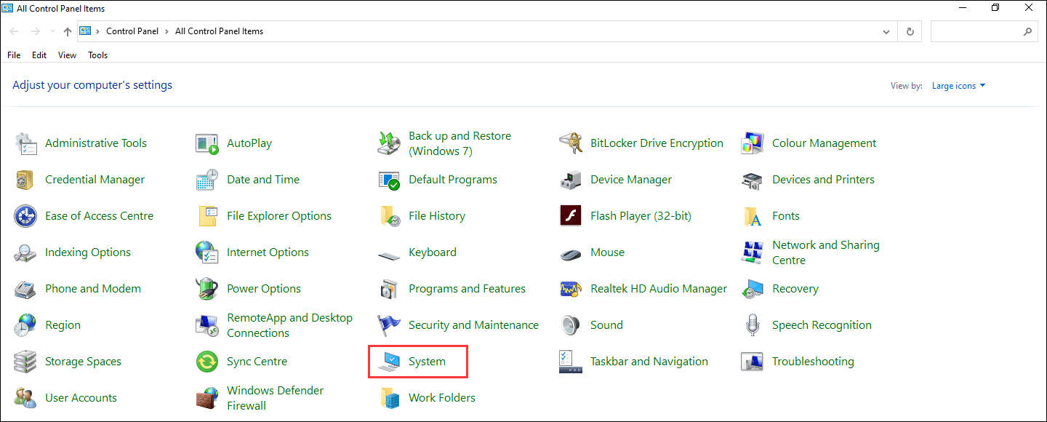Expand the View by Large icons dropdown
The width and height of the screenshot is (1047, 422).
pos(958,86)
